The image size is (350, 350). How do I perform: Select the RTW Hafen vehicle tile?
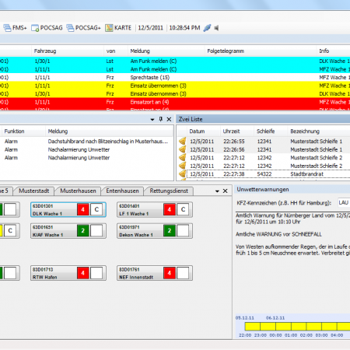(x=68, y=273)
